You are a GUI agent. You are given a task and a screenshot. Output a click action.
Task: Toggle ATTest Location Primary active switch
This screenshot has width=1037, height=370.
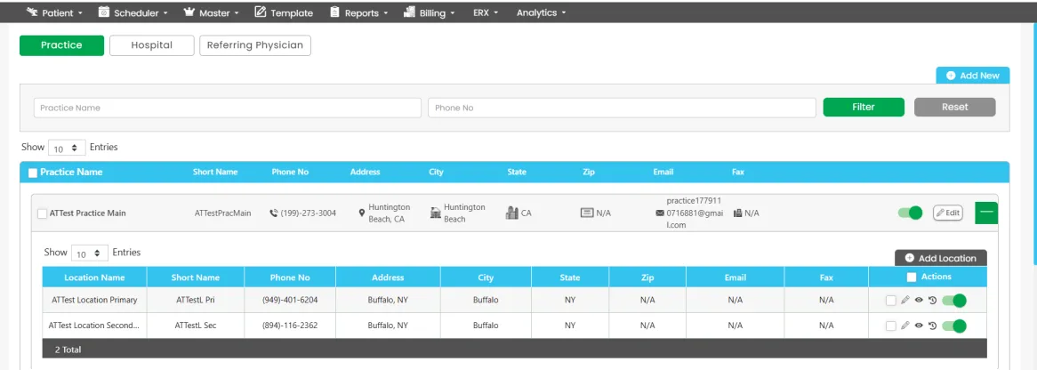[x=954, y=301]
